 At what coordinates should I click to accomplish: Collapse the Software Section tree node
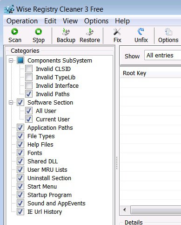(x=11, y=102)
